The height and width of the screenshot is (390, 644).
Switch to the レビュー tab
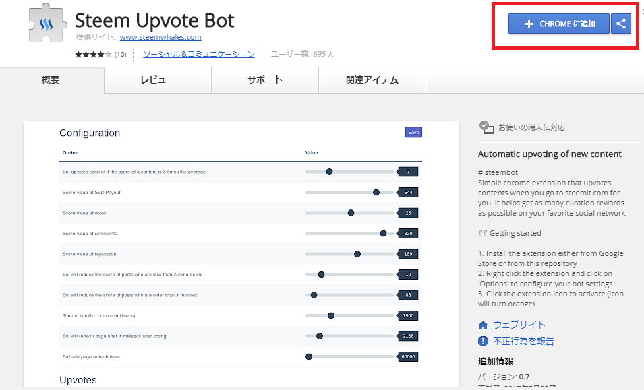click(158, 79)
